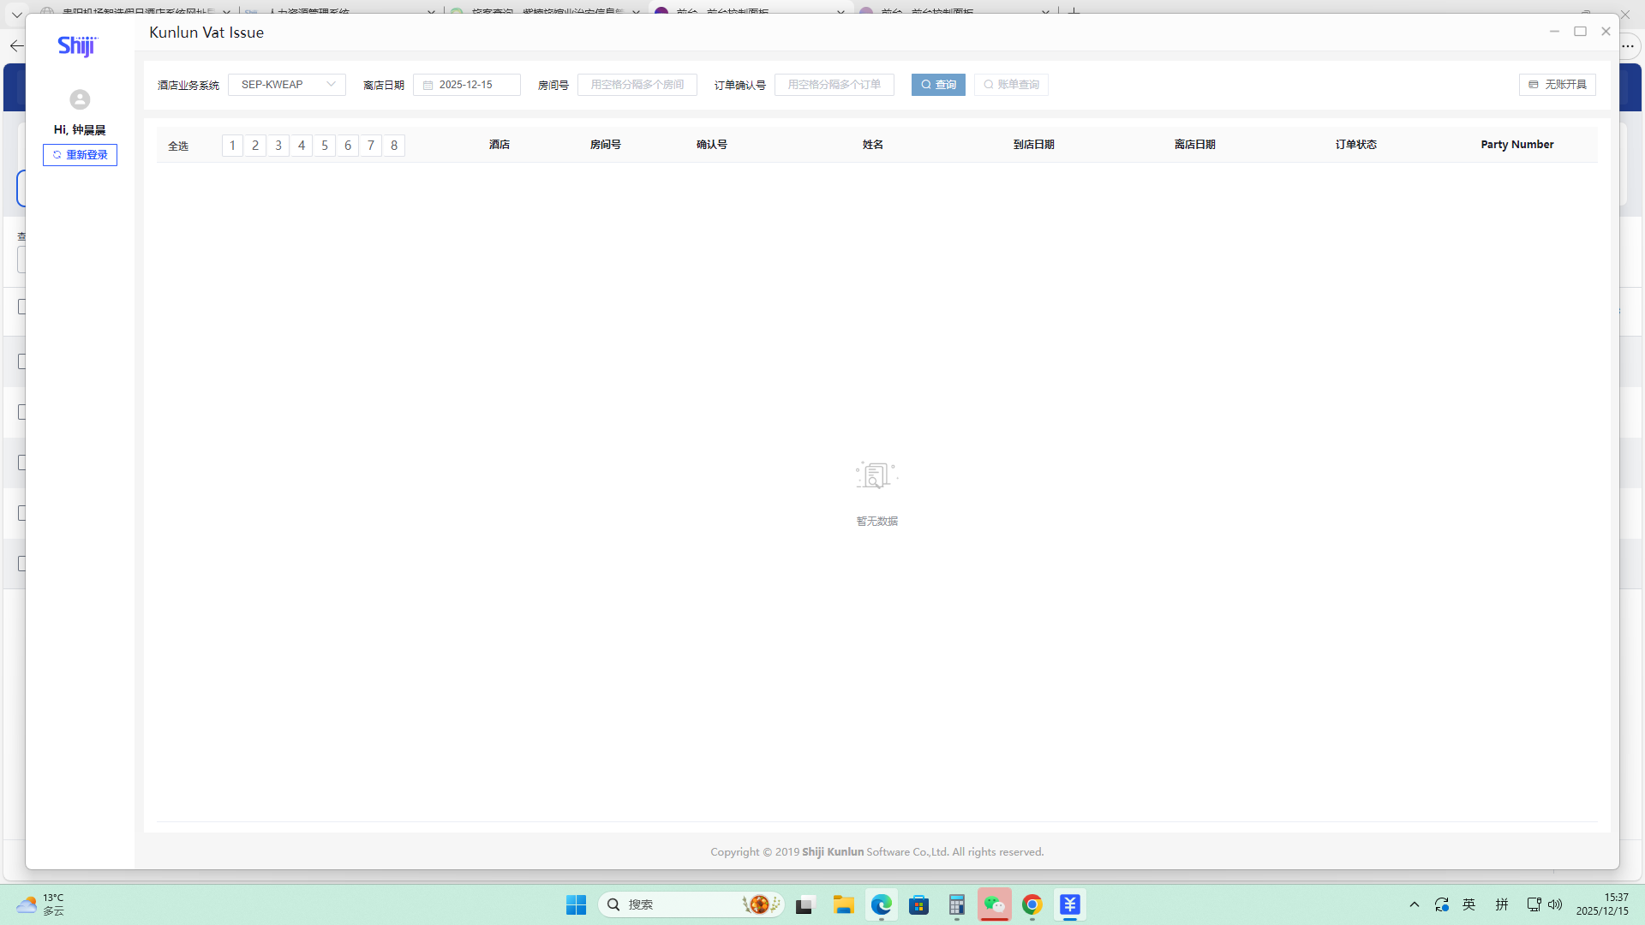Click the Shiji logo icon

(x=77, y=45)
